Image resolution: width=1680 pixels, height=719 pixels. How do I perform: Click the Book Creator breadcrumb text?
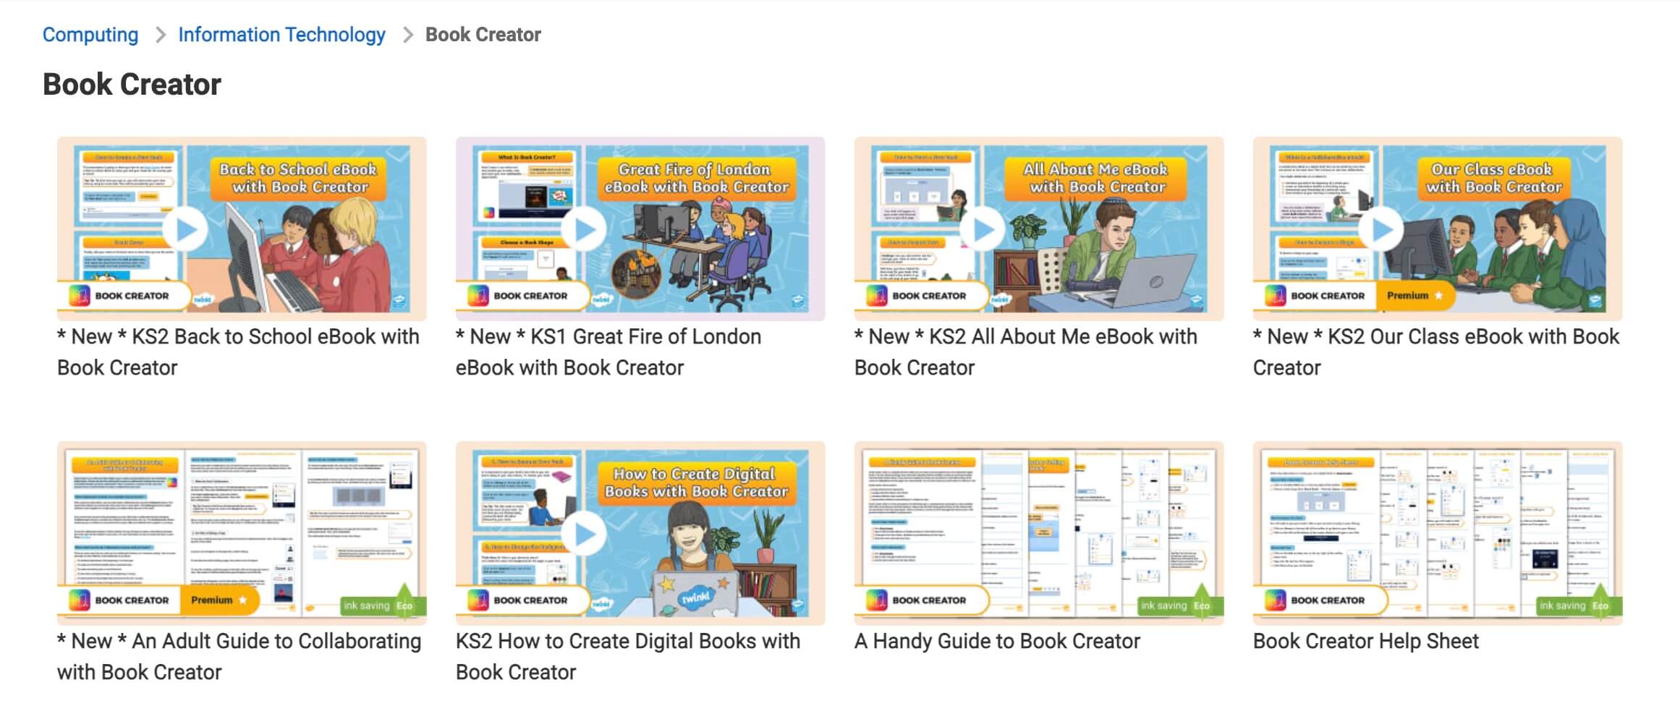click(x=483, y=35)
